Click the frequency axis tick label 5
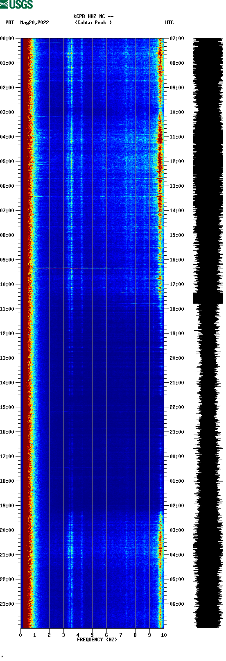 (x=92, y=635)
